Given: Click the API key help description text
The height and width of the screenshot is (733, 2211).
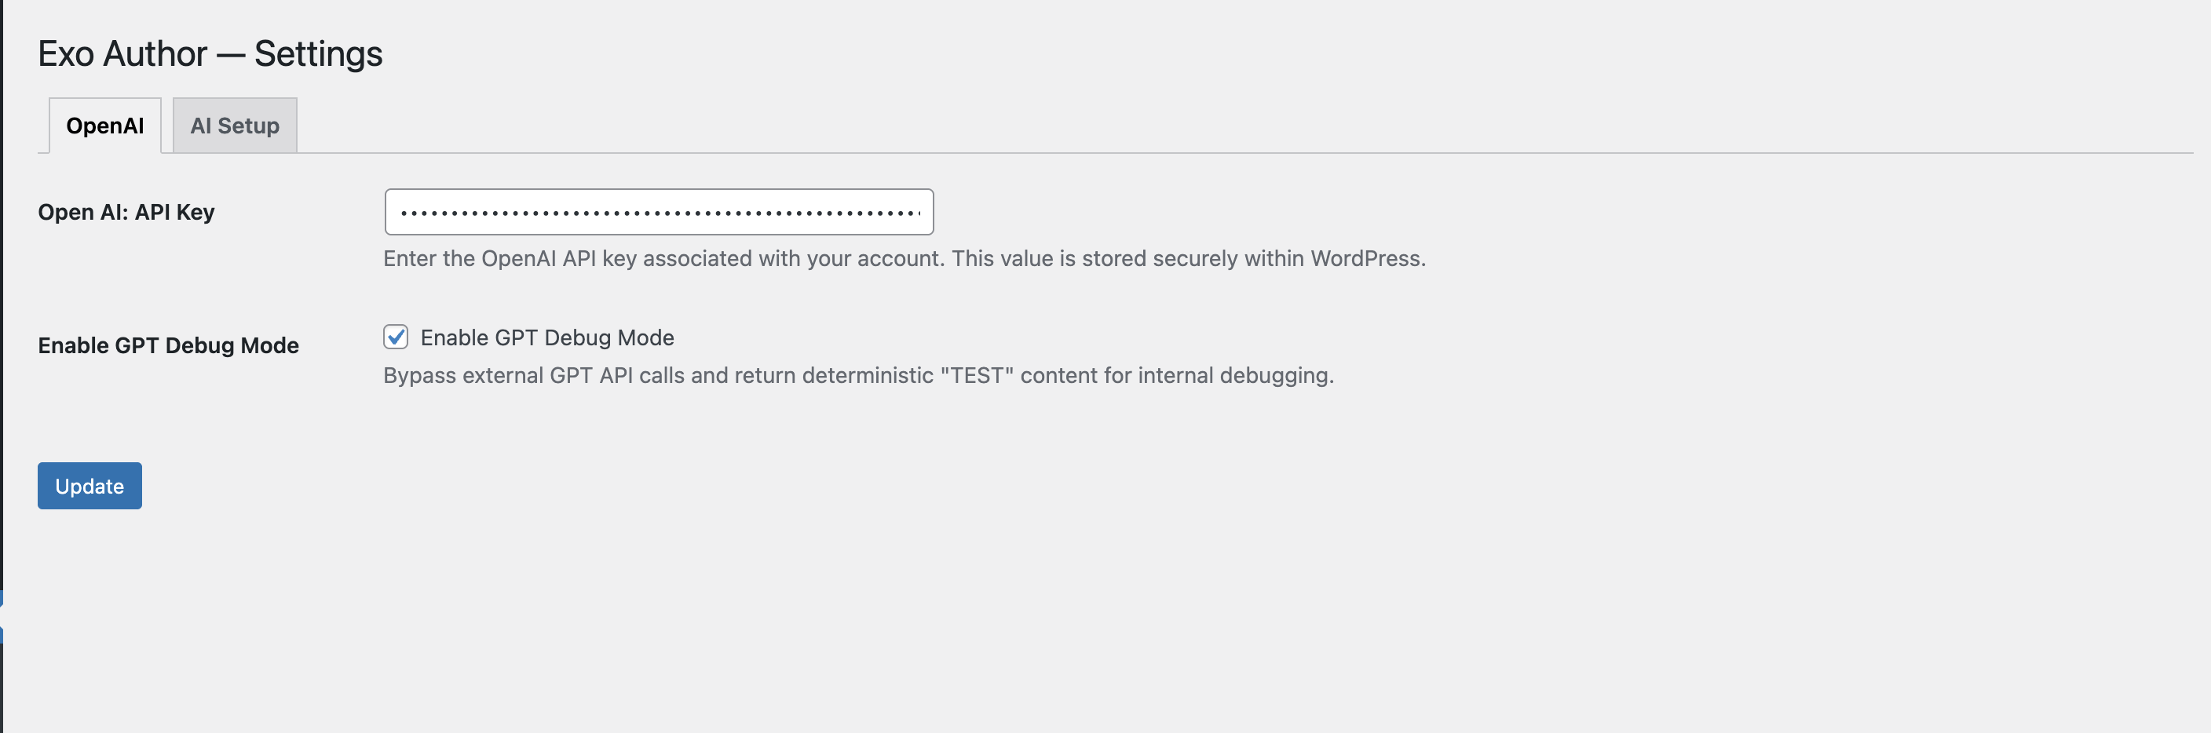Looking at the screenshot, I should (x=904, y=258).
